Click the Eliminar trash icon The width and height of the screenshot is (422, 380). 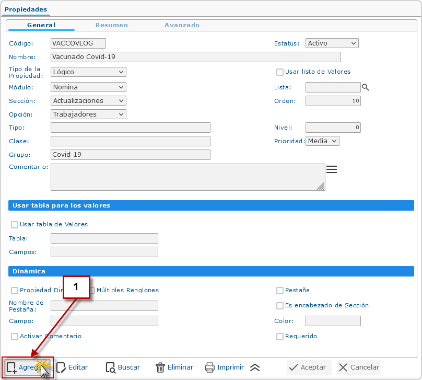click(x=160, y=367)
